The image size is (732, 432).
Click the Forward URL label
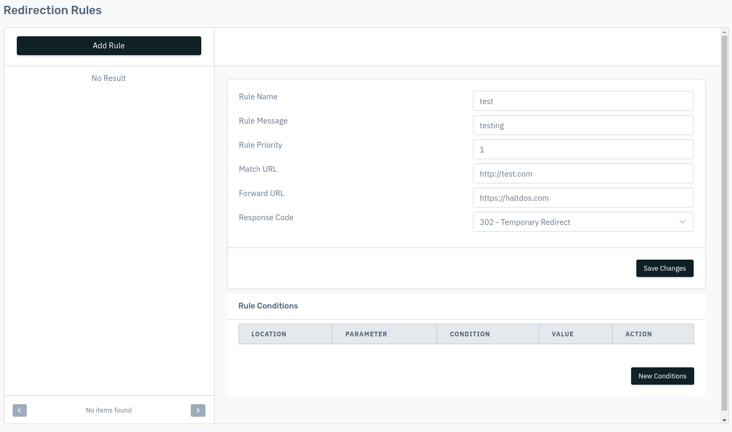(261, 193)
